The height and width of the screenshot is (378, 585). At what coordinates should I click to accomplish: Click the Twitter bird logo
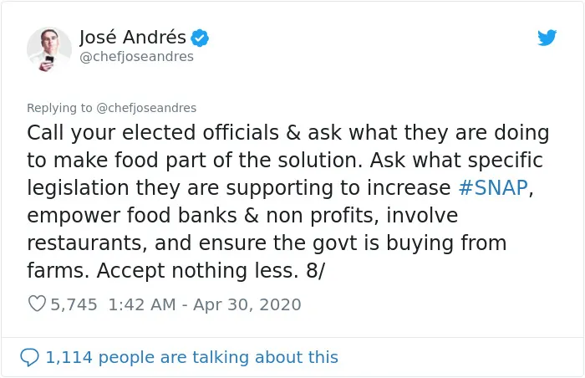tap(547, 38)
